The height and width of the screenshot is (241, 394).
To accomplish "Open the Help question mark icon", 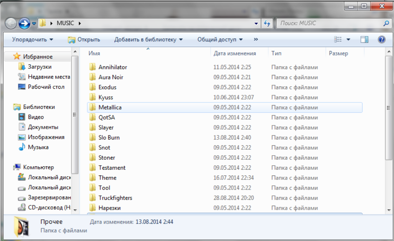I will (382, 40).
